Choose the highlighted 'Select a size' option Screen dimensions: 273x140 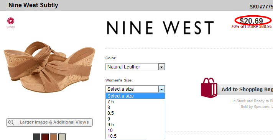click(x=135, y=96)
